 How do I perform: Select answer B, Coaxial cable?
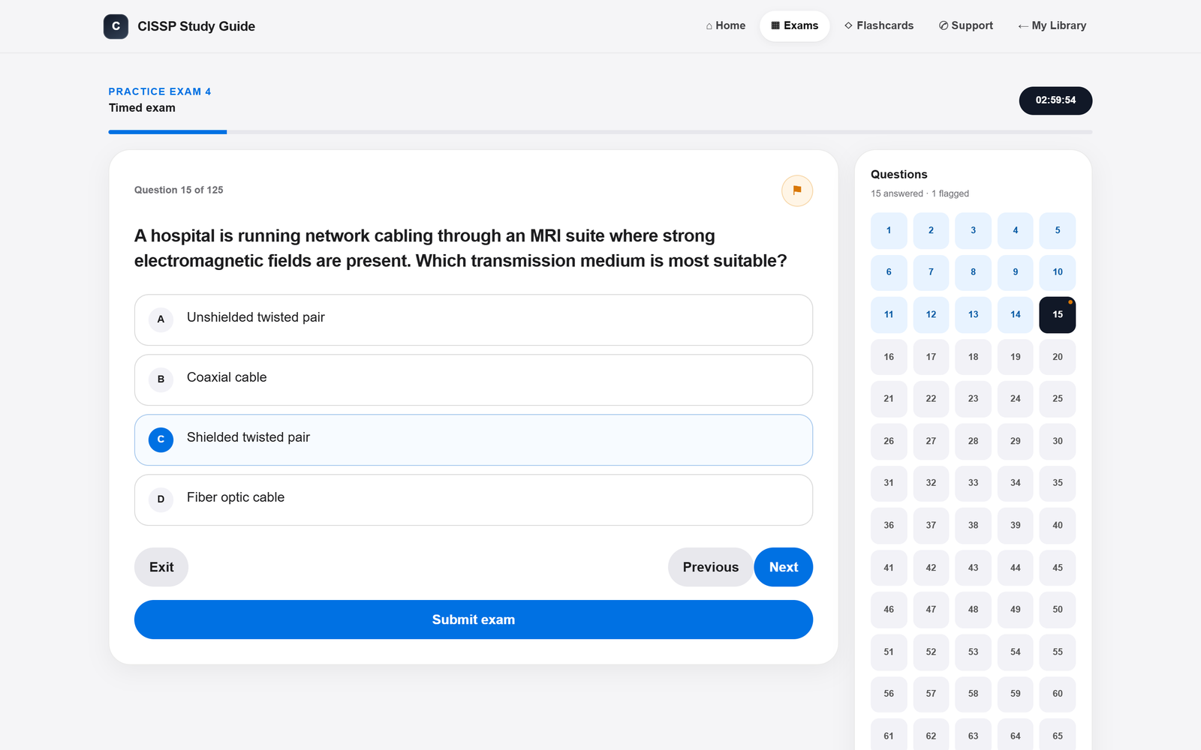[474, 379]
